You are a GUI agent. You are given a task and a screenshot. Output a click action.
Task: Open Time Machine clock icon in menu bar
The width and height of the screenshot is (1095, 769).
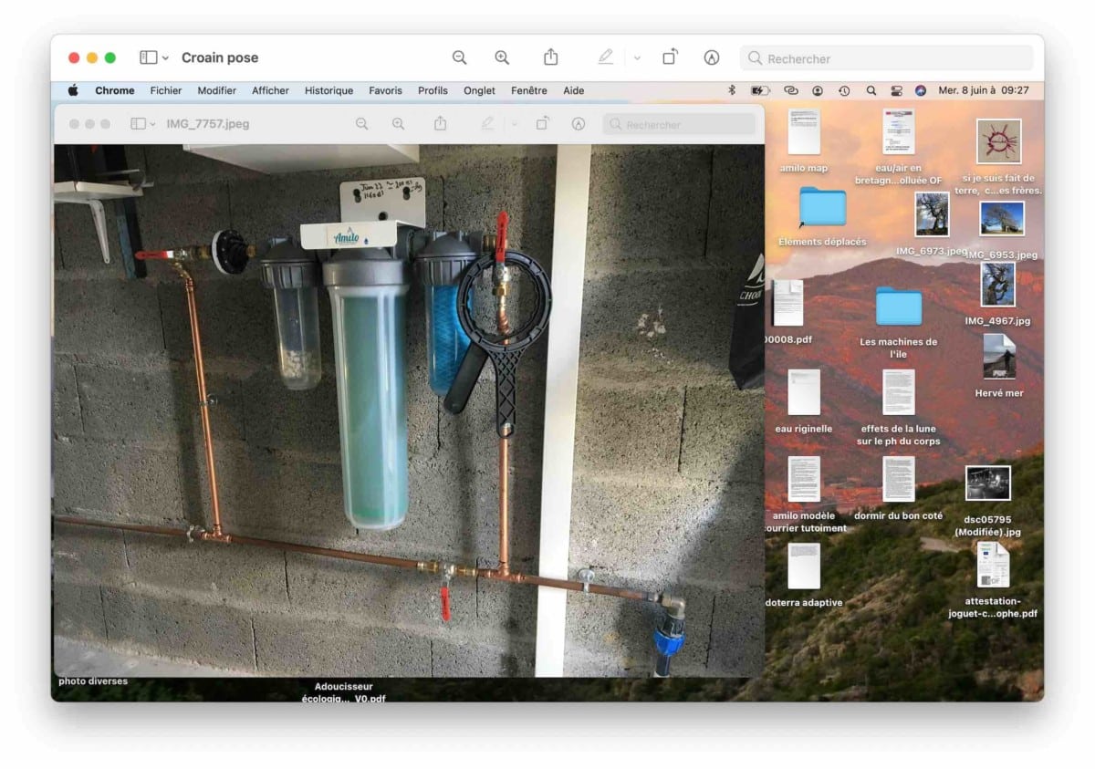[x=844, y=90]
